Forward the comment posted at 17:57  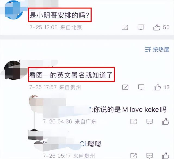pyautogui.click(x=125, y=87)
